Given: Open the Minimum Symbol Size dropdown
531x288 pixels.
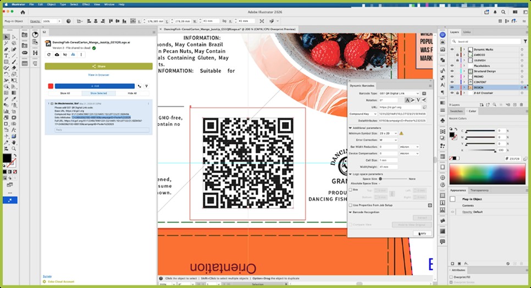Looking at the screenshot, I should coord(388,134).
